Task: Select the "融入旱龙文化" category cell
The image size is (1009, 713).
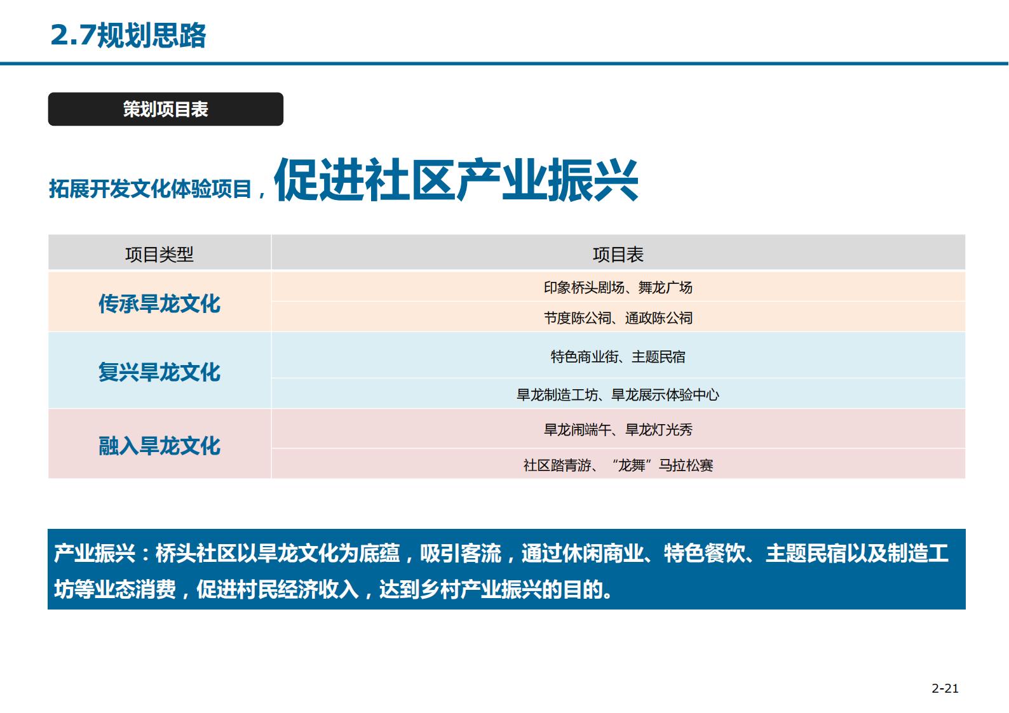Action: [159, 444]
